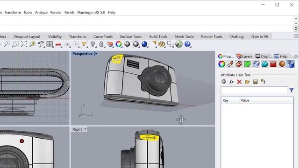This screenshot has width=299, height=168.
Task: Open the Edit Layers toolbar icon
Action: coord(110,44)
